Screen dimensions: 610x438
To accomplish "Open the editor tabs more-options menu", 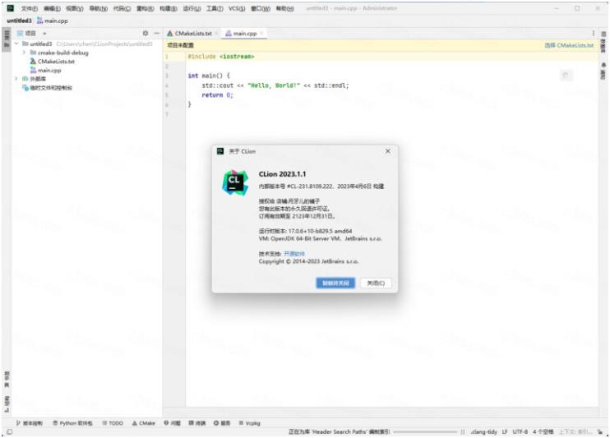I will [594, 34].
